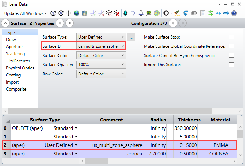
Task: Open the Surface Type User Defined combo box
Action: pyautogui.click(x=101, y=37)
